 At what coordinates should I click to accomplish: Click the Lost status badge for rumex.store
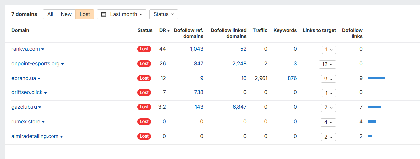pyautogui.click(x=144, y=122)
